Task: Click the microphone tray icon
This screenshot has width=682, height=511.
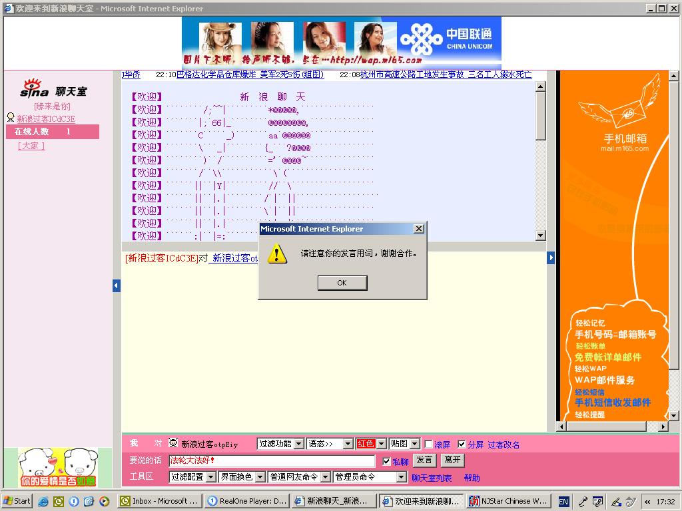Action: pyautogui.click(x=583, y=502)
